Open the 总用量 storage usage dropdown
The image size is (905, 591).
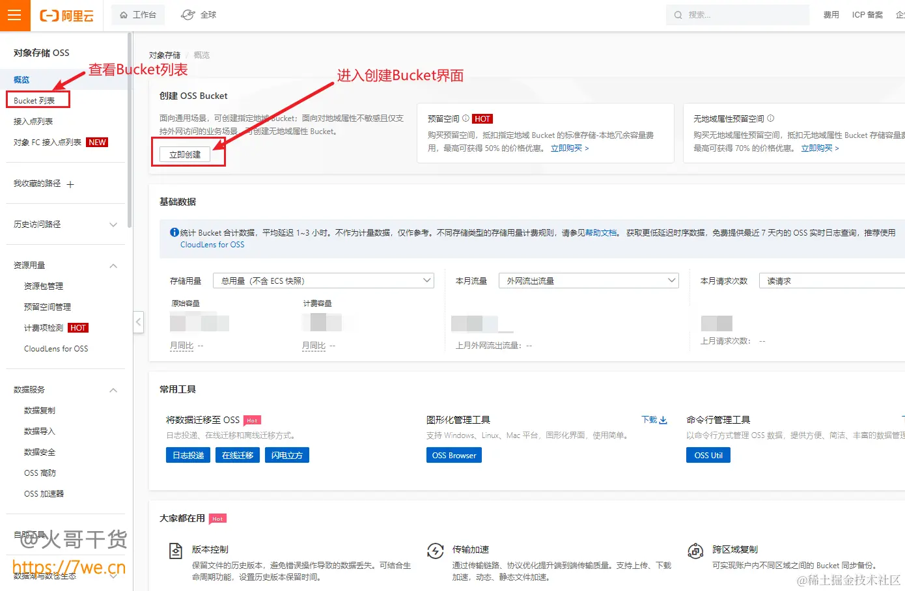pos(324,281)
